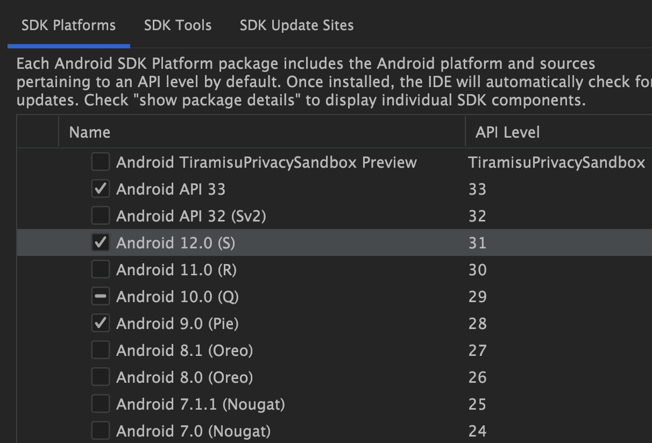Enable Android 8.0 (Oreo) platform
This screenshot has height=443, width=652.
pos(100,377)
